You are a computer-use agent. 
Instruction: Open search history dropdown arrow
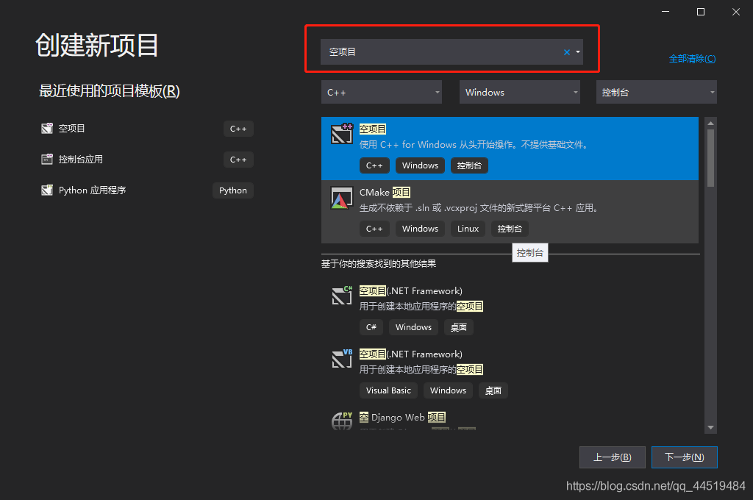point(578,52)
